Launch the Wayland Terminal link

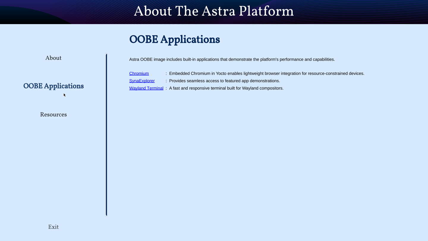point(146,88)
